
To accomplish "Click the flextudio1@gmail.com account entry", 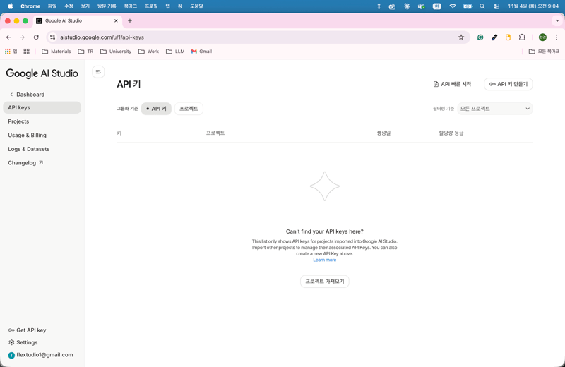I will 40,355.
